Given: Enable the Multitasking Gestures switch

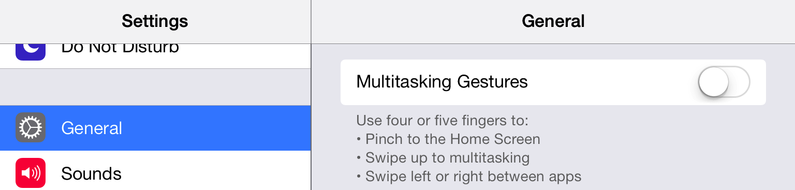Looking at the screenshot, I should [724, 82].
